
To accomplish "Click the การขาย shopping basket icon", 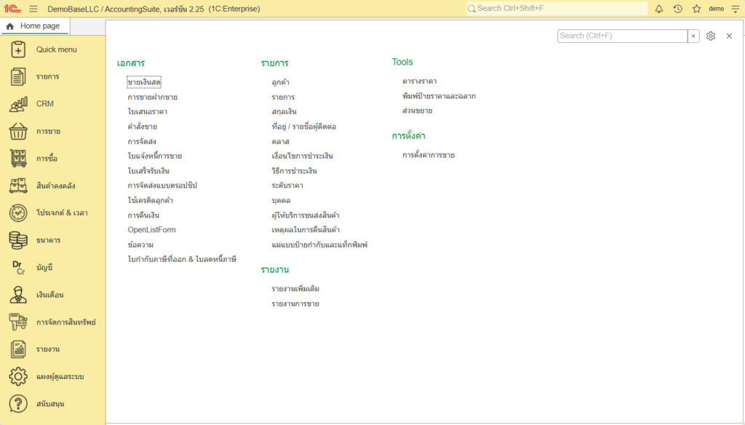I will tap(18, 131).
